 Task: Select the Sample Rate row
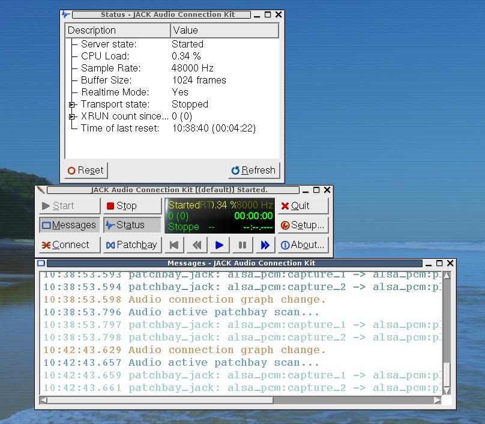click(x=172, y=68)
